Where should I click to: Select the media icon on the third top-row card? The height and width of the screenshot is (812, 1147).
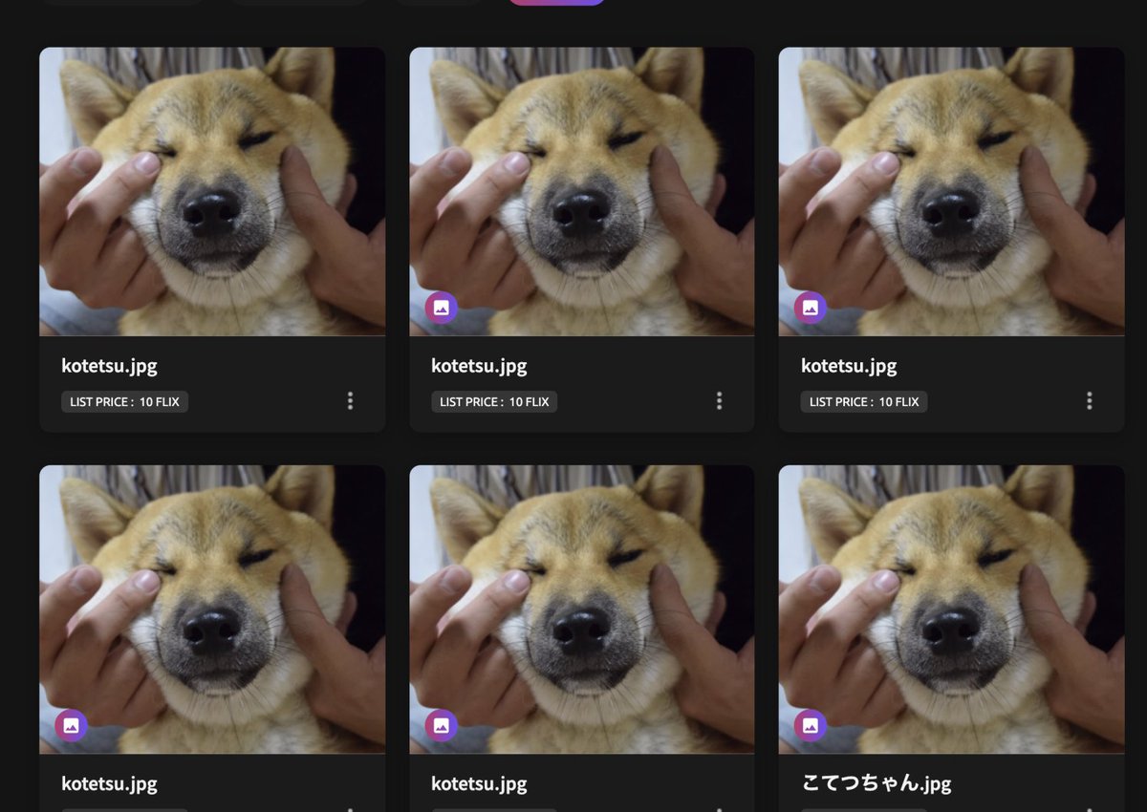[809, 308]
